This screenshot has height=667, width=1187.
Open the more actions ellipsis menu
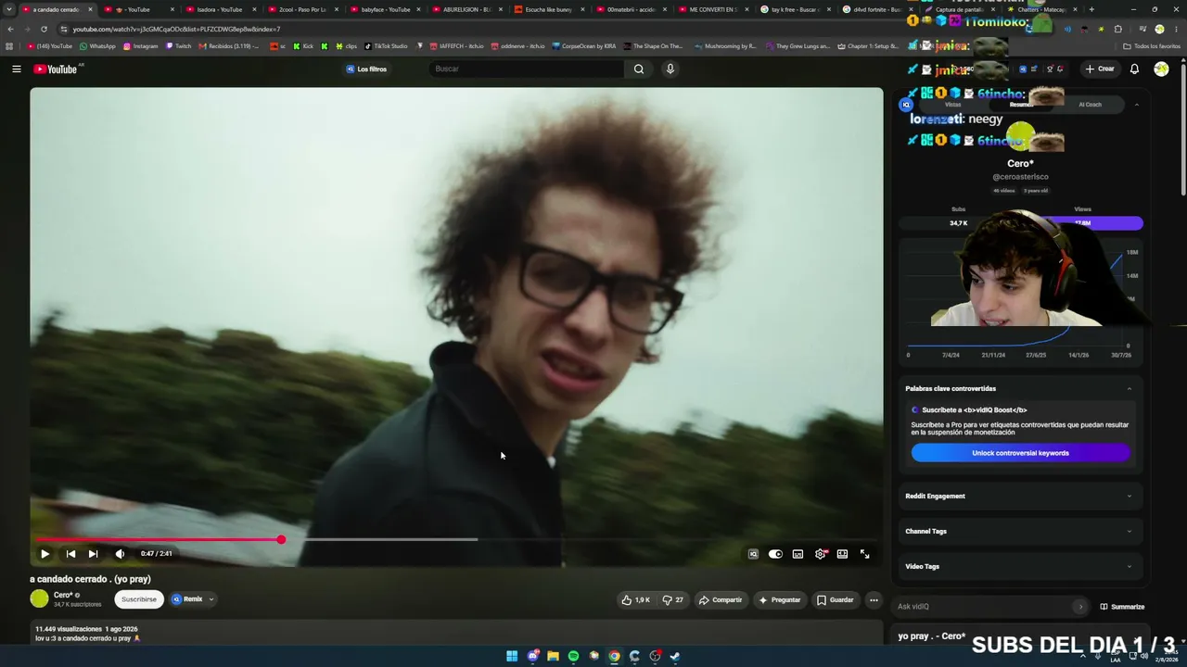coord(874,599)
